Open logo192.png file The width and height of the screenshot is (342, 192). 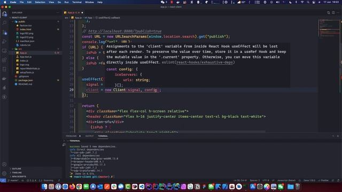[x=26, y=33]
